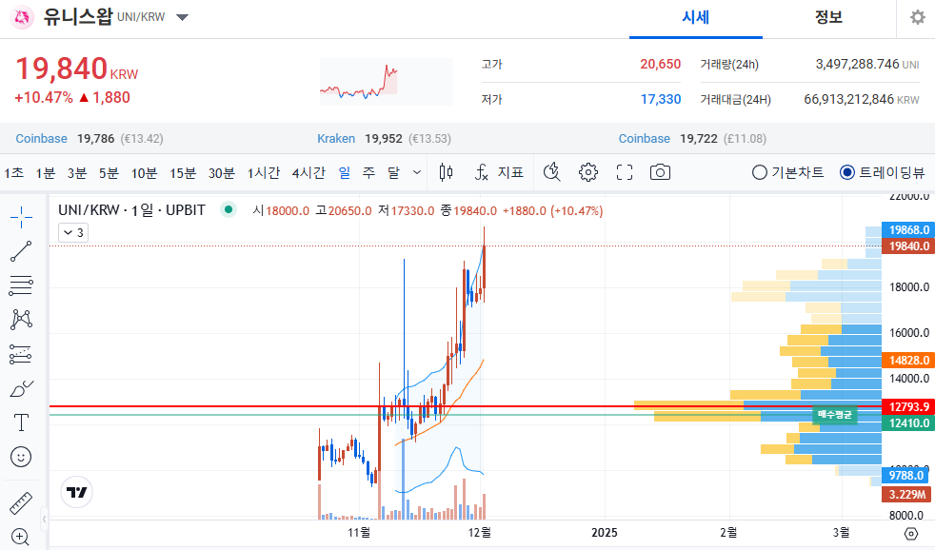Viewport: 935px width, 550px height.
Task: Click the orange 14828.0 price label
Action: [908, 360]
